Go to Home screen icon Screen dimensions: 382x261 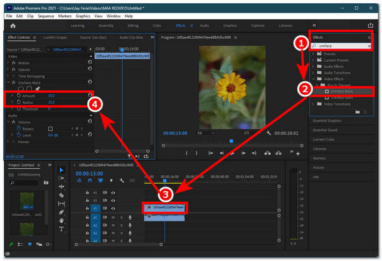[13, 25]
